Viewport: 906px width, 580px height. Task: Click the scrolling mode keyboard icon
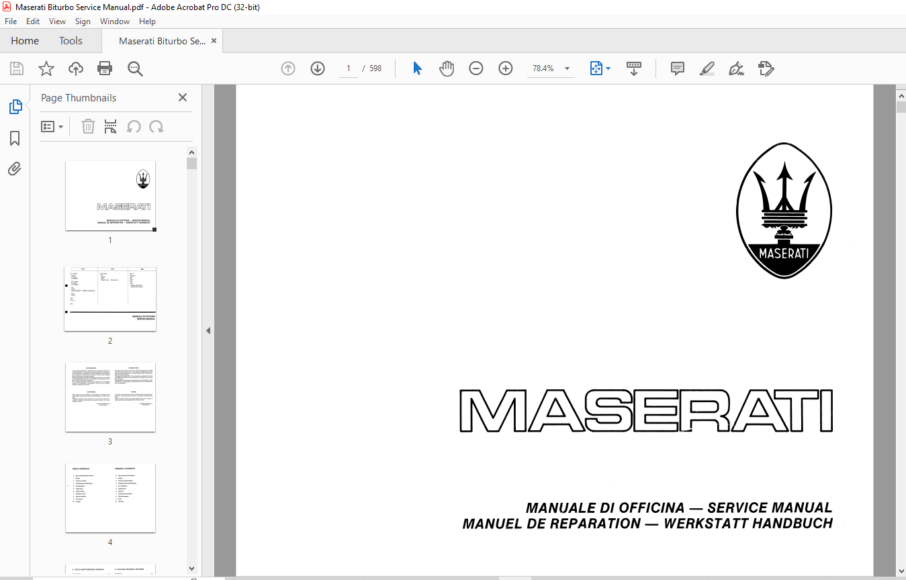click(x=634, y=68)
